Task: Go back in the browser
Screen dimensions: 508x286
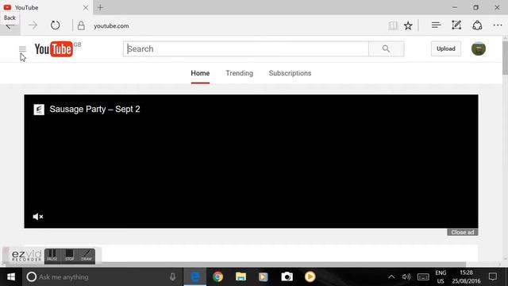Action: click(x=10, y=25)
